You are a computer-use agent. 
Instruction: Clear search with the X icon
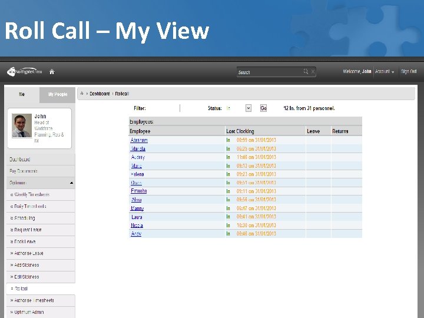(313, 72)
